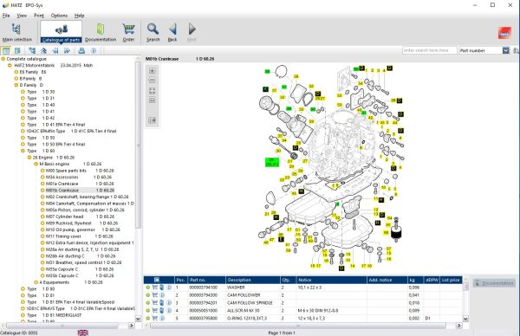Select M11 Timing cover in the tree
The height and width of the screenshot is (336, 520).
click(79, 236)
